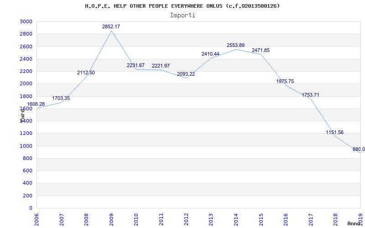Click the y-axis value 3000
Viewport: 365px width, 228px height.
27,21
